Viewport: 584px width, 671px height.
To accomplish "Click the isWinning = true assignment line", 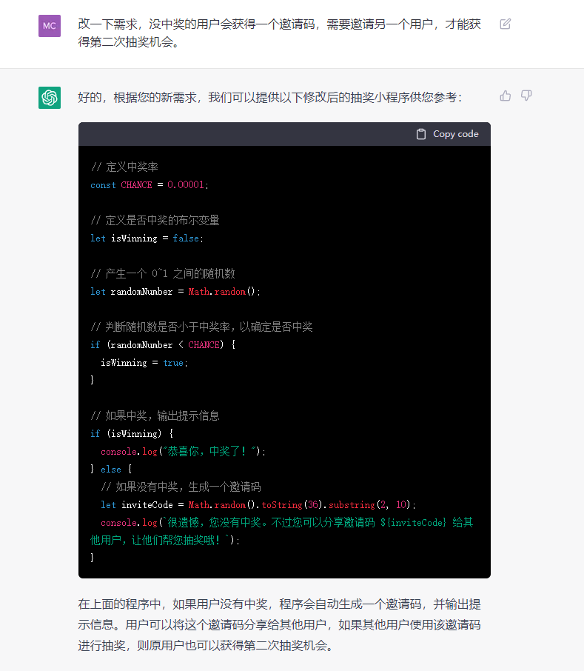I will 144,363.
